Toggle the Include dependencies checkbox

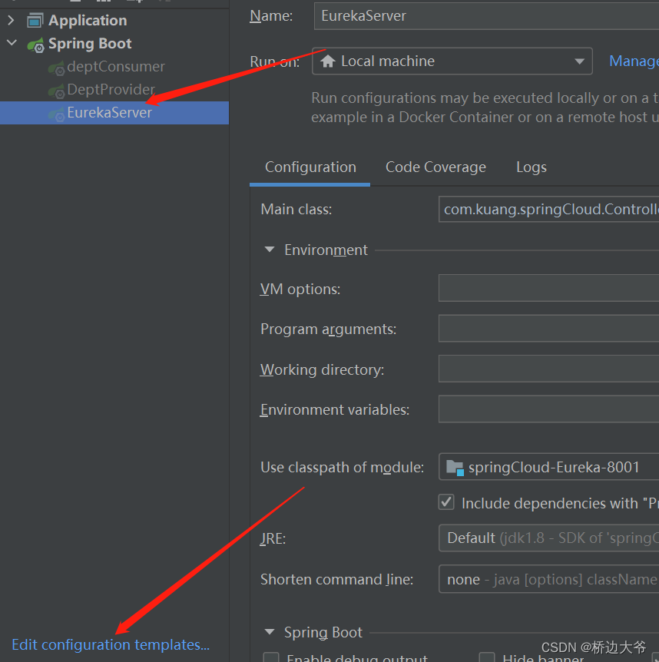point(446,502)
